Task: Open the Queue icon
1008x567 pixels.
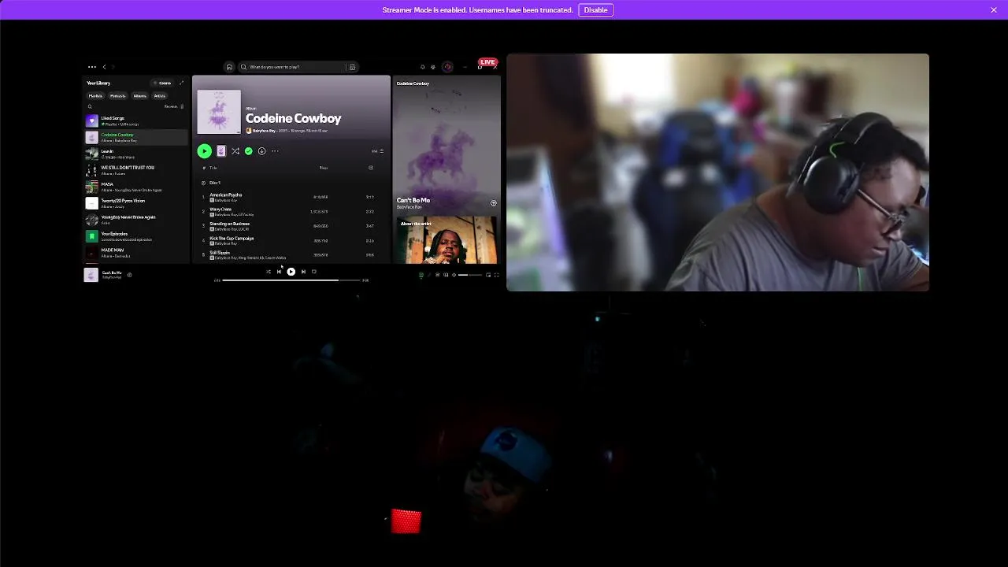Action: (438, 275)
